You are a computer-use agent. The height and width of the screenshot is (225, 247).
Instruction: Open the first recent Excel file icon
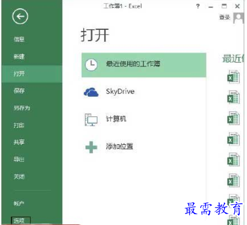(x=234, y=77)
